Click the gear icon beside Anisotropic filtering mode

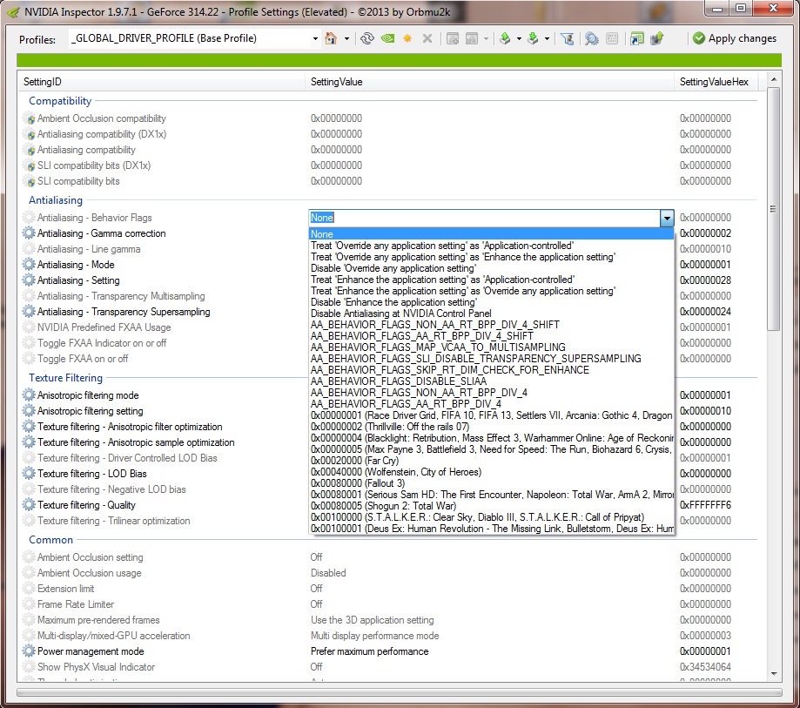coord(29,395)
